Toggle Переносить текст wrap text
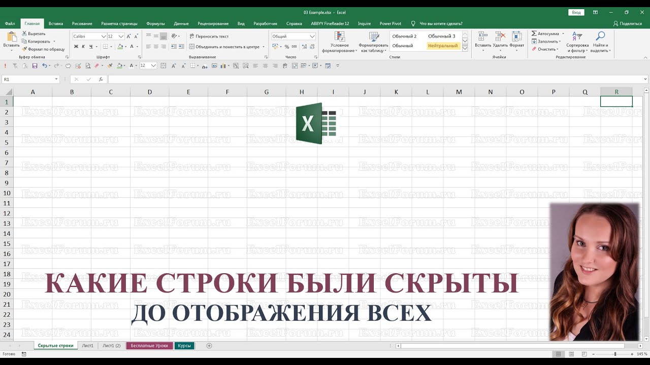Viewport: 650px width, 365px height. [x=209, y=36]
